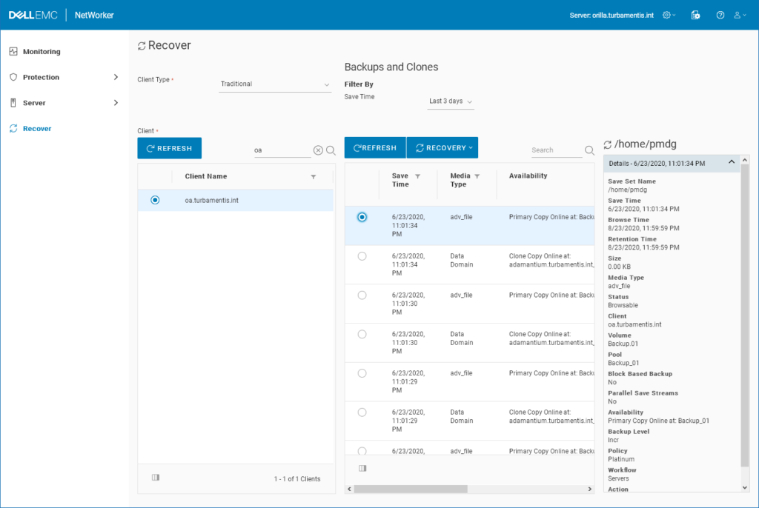
Task: Choose the 11:01:29 PM adv_file backup
Action: click(x=361, y=372)
